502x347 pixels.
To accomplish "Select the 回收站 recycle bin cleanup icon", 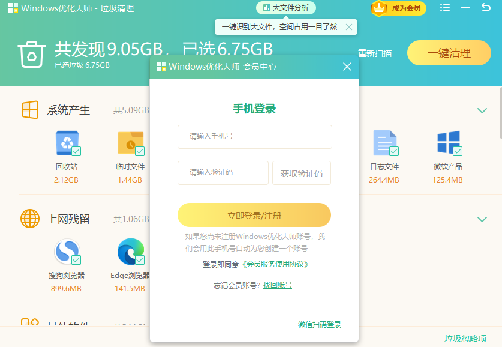I will click(67, 143).
